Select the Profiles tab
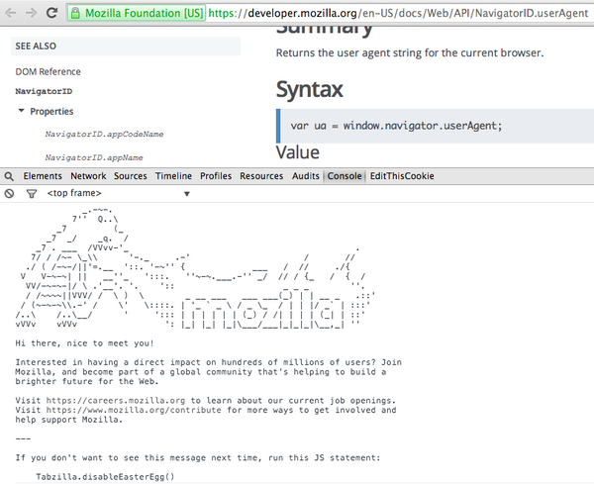Viewport: 594px width, 484px height. tap(216, 176)
